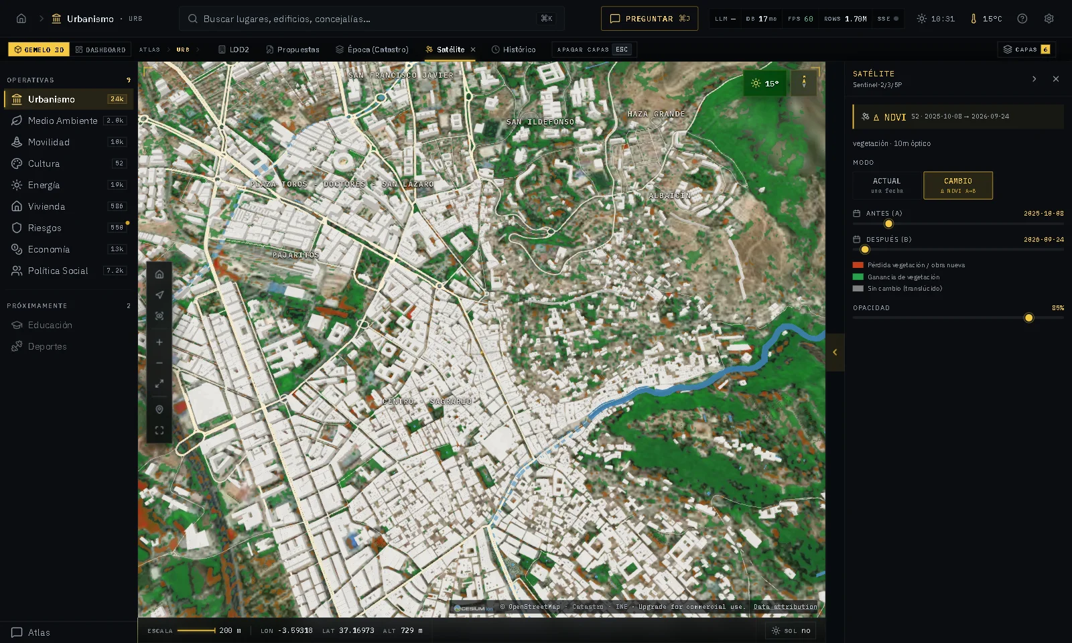Click calendar icon next to ANTES (A)

856,214
